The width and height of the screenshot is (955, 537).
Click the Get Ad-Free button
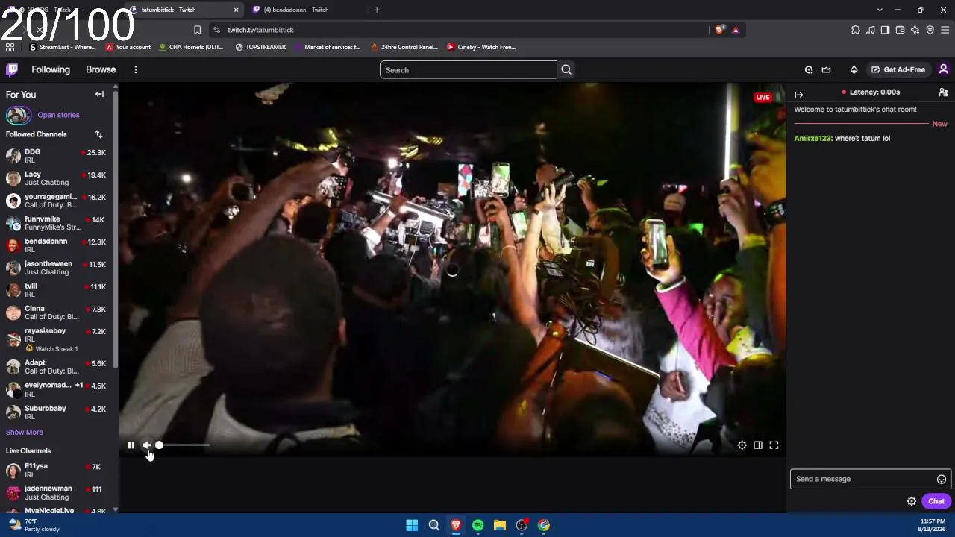pos(898,69)
